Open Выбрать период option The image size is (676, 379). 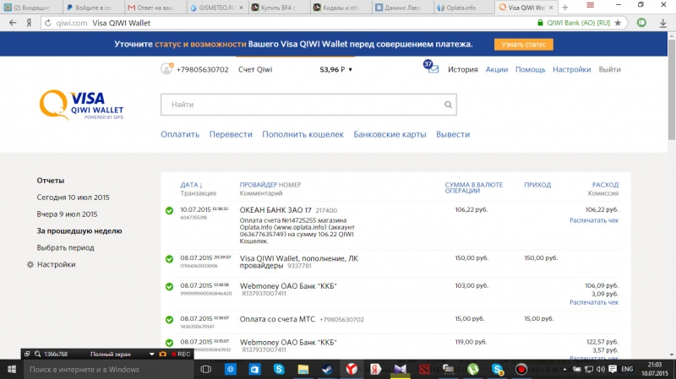point(65,247)
